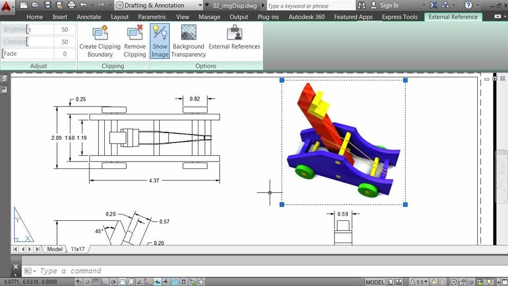Switch to the Annotate ribbon tab
Viewport: 508px width, 286px height.
point(89,17)
